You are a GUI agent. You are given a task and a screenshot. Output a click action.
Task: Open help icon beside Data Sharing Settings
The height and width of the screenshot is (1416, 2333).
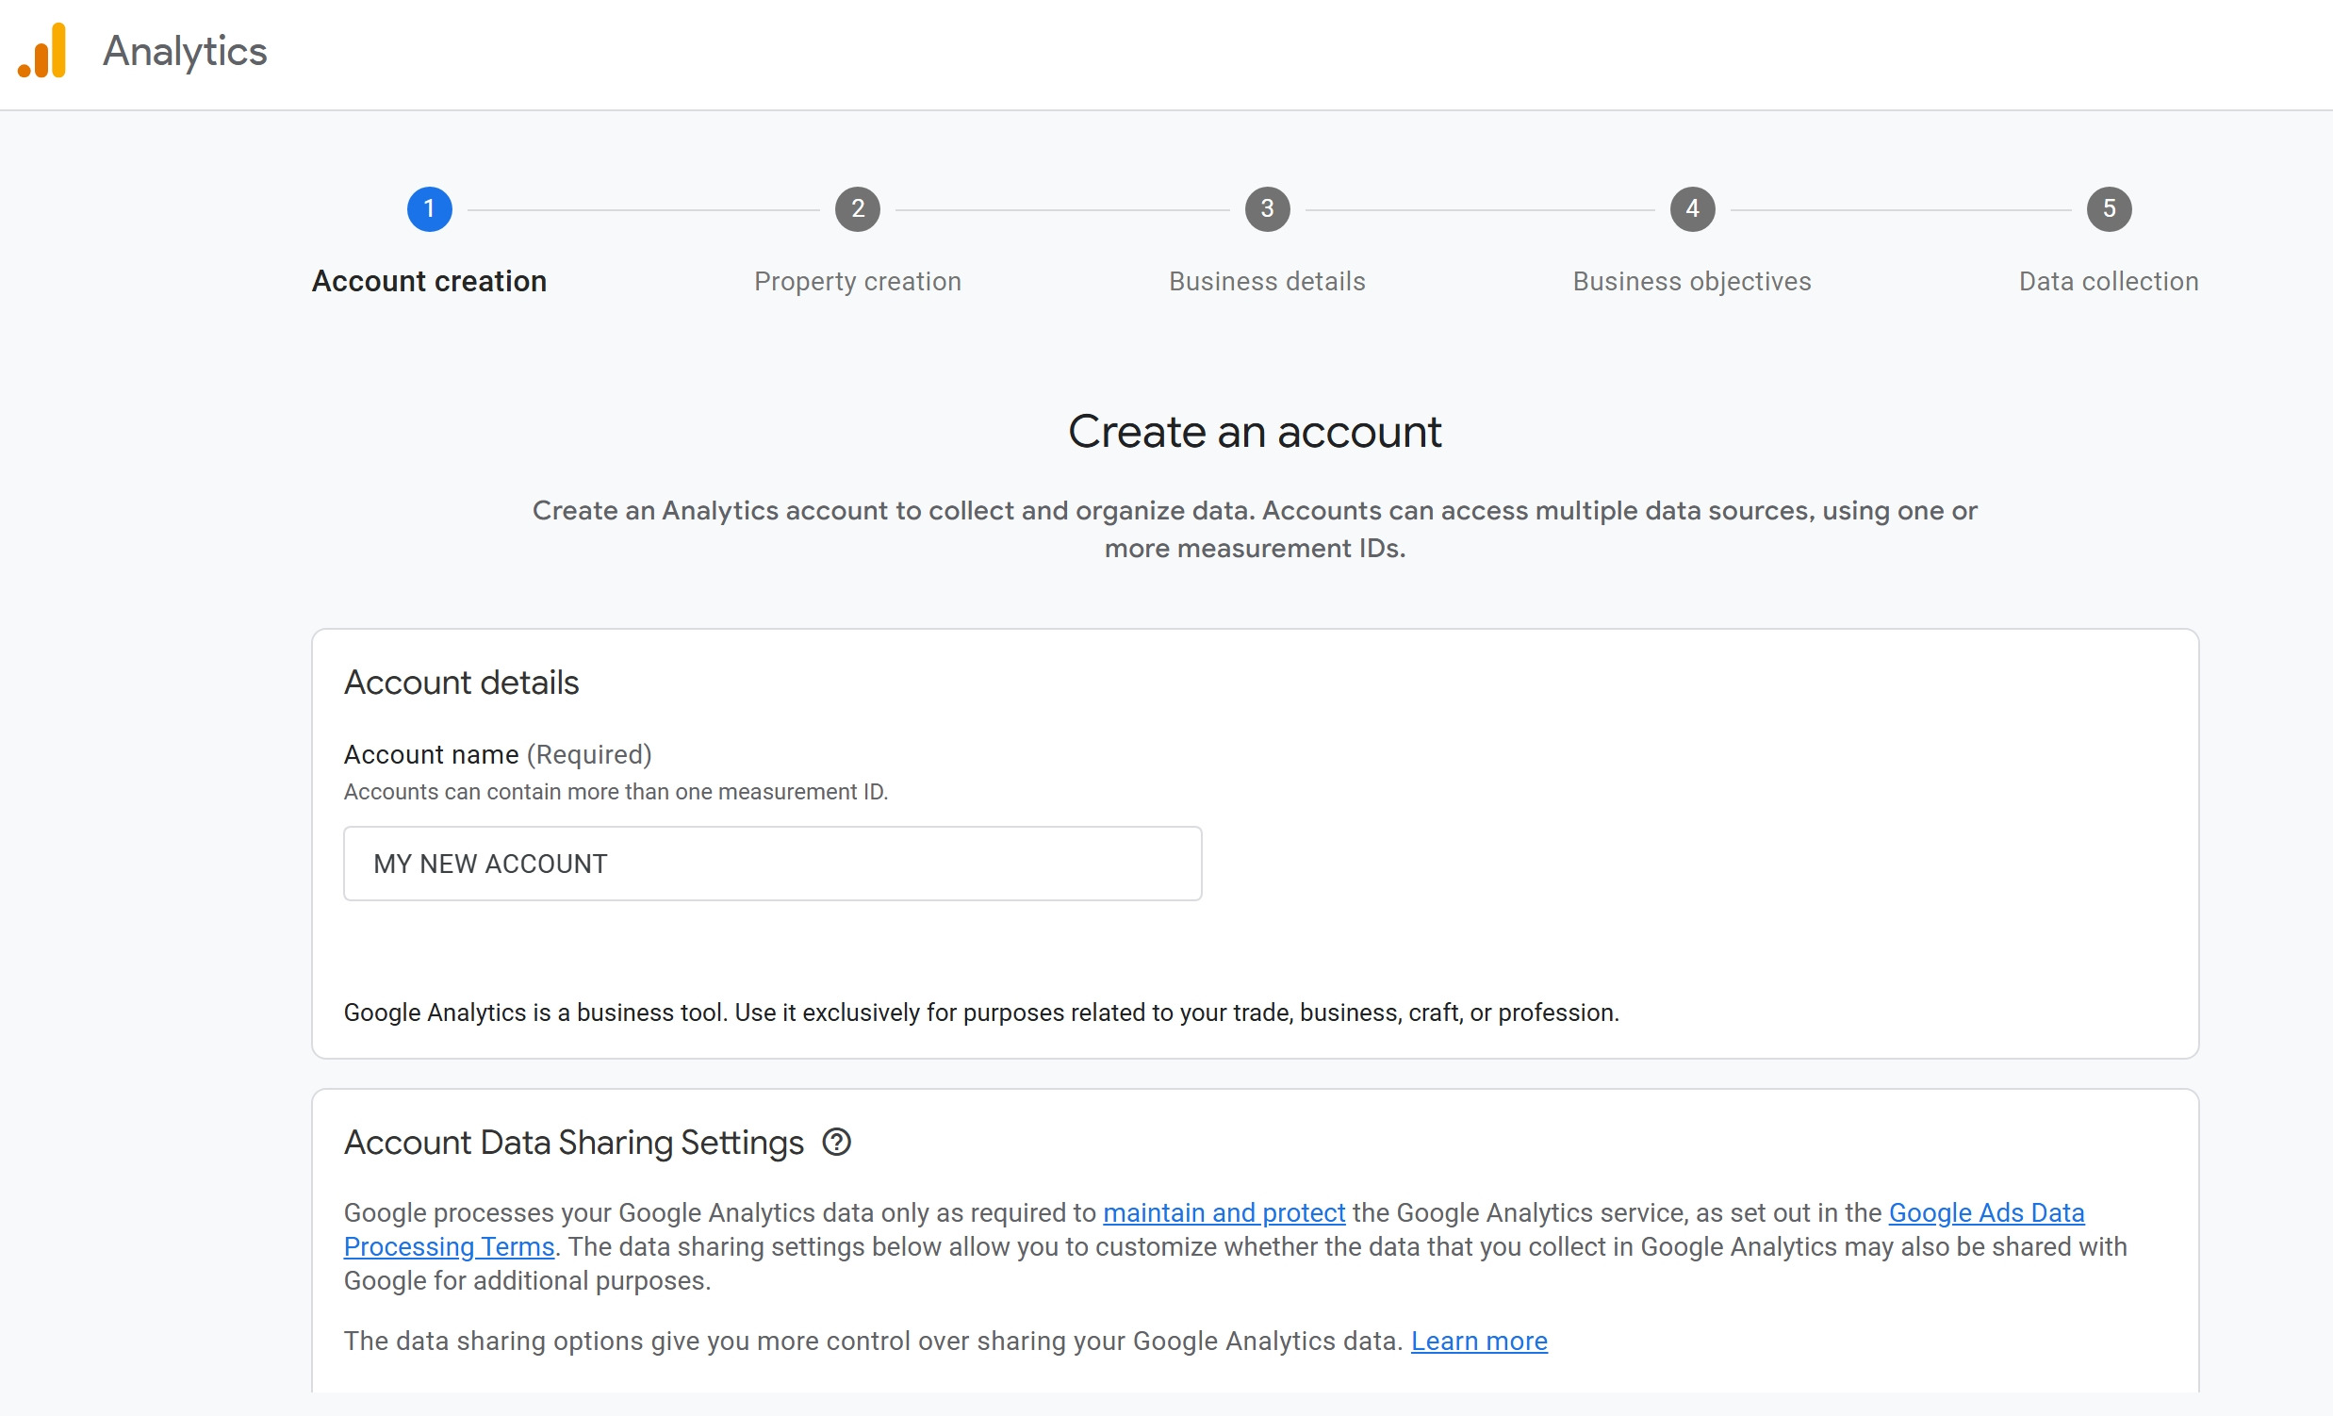[x=836, y=1143]
